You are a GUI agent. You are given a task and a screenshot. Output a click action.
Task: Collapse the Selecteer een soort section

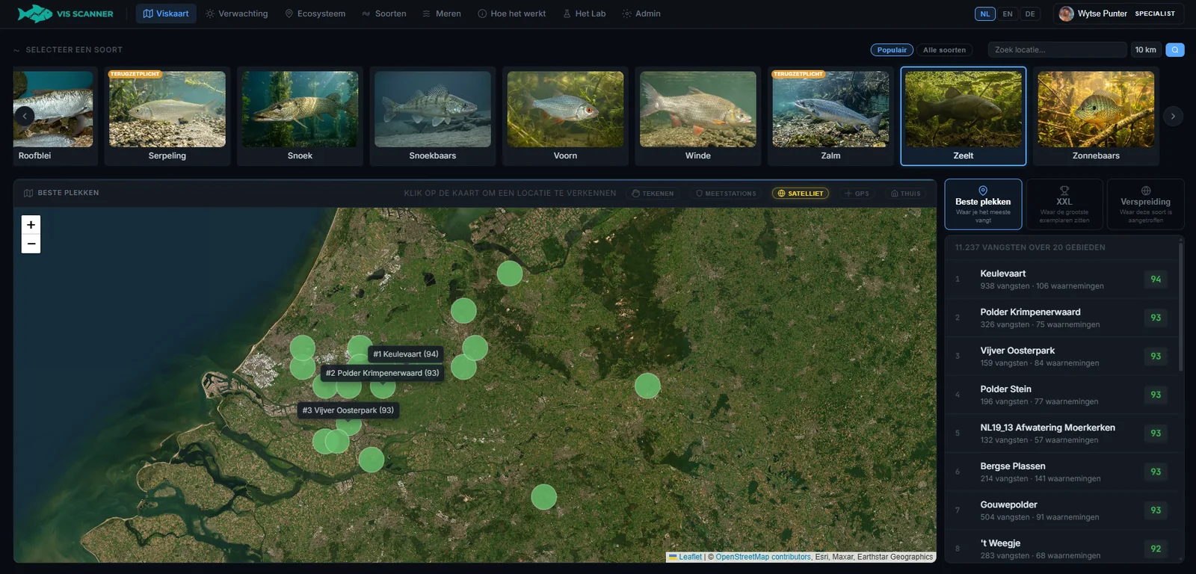[x=16, y=50]
